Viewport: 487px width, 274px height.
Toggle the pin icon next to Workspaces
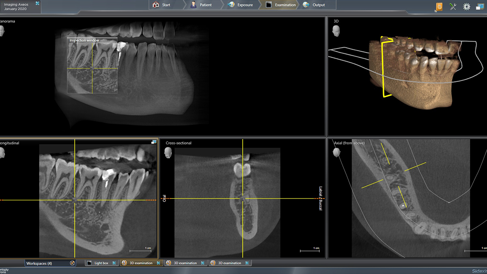(x=72, y=263)
